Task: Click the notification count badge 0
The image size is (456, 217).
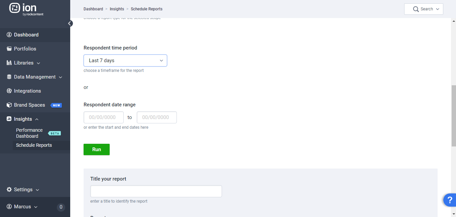Action: [61, 207]
